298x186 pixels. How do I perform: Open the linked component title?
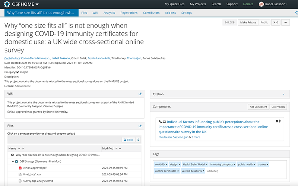coord(213,127)
